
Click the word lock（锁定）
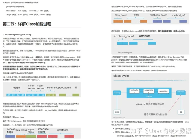11,11
